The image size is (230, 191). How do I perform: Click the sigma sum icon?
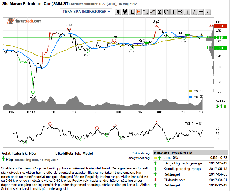coord(160,12)
